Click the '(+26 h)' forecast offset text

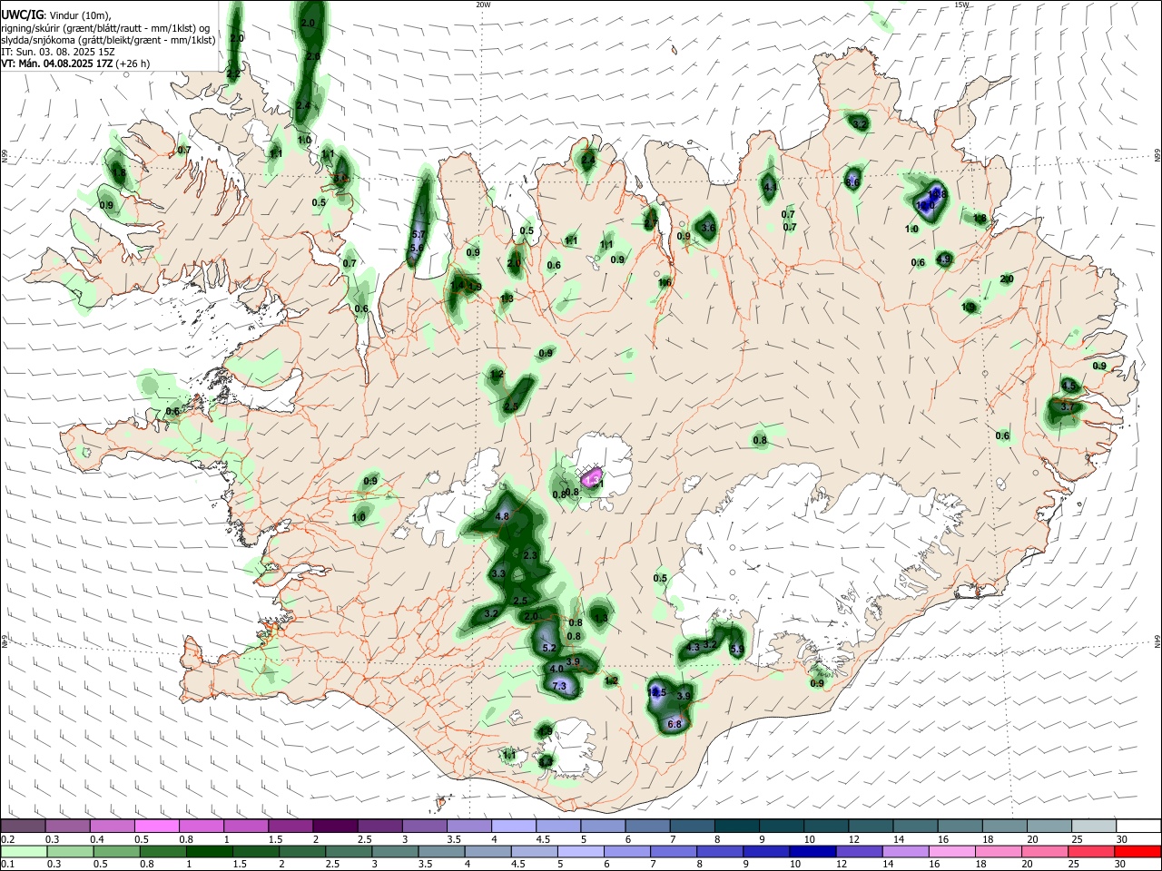[133, 64]
